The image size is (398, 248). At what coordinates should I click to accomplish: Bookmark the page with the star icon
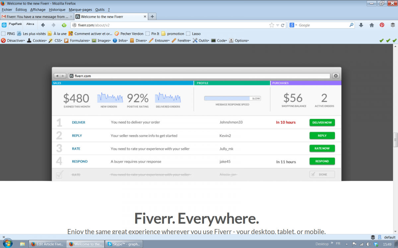272,25
